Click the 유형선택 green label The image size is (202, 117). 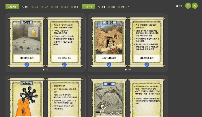(x=89, y=7)
